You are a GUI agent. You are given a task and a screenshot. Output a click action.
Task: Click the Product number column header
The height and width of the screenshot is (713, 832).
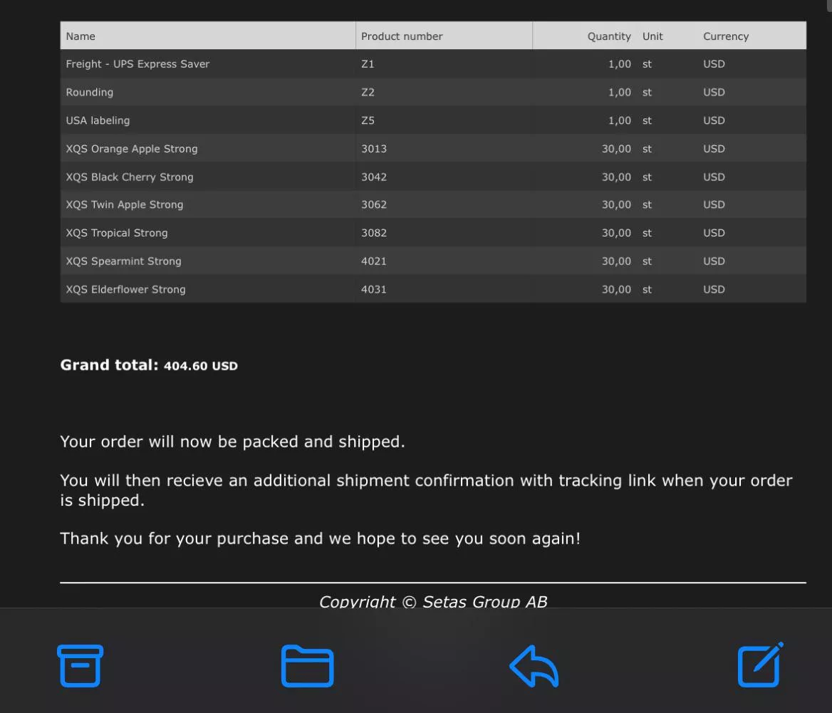click(x=402, y=36)
